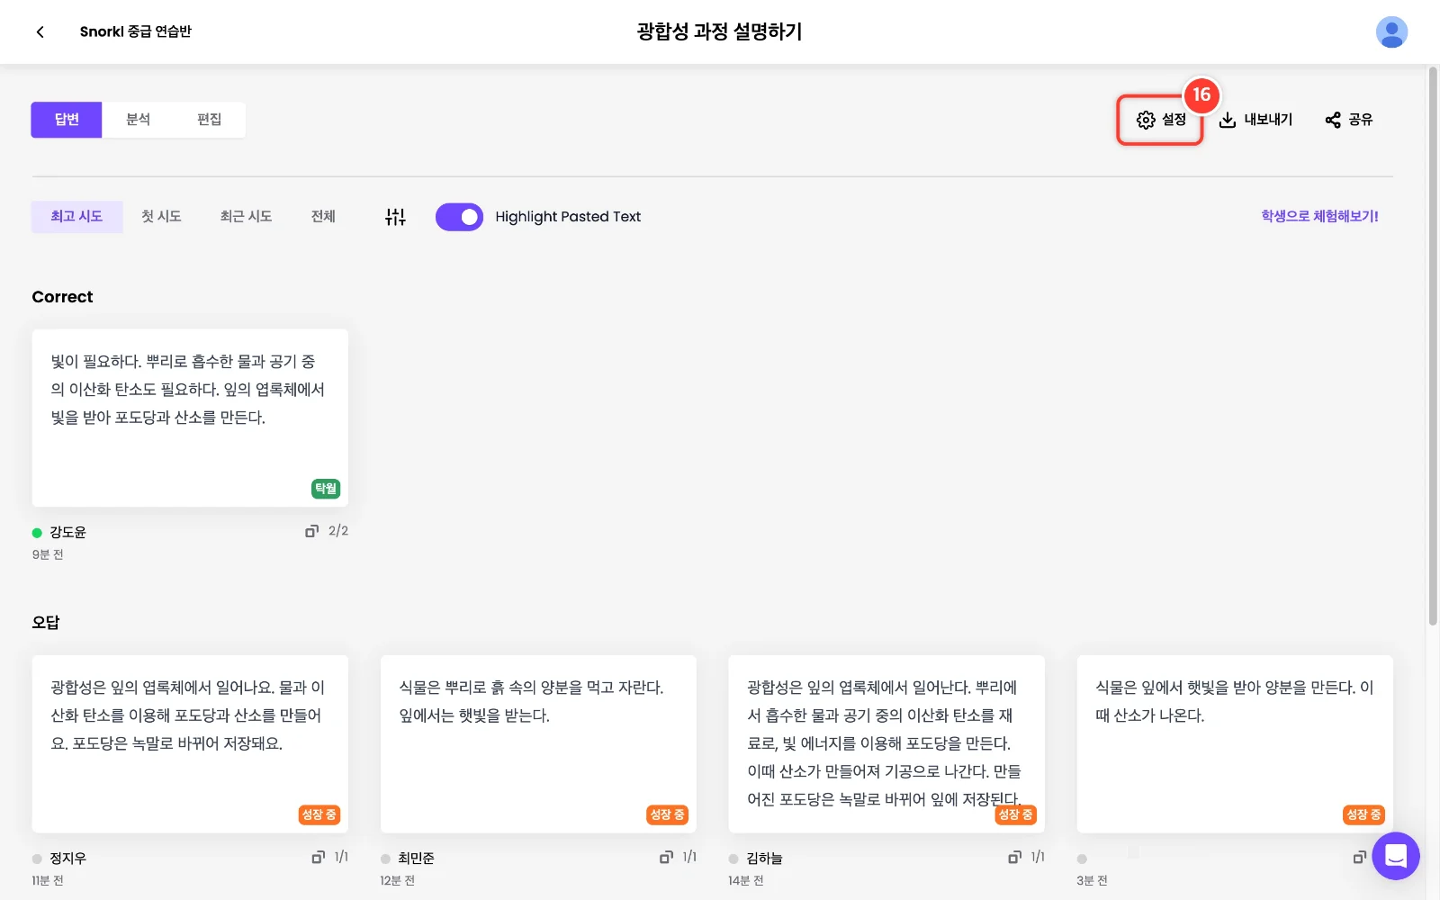Switch to the 분석 tab
The height and width of the screenshot is (900, 1440).
(x=138, y=120)
